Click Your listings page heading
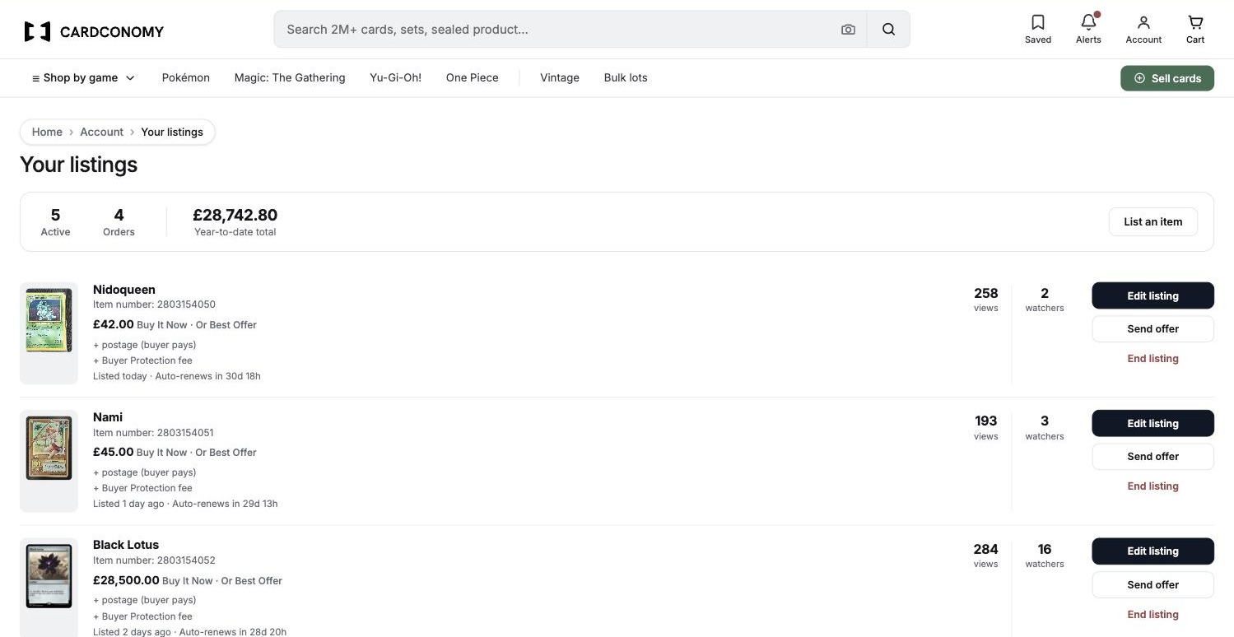The height and width of the screenshot is (637, 1234). pyautogui.click(x=78, y=165)
